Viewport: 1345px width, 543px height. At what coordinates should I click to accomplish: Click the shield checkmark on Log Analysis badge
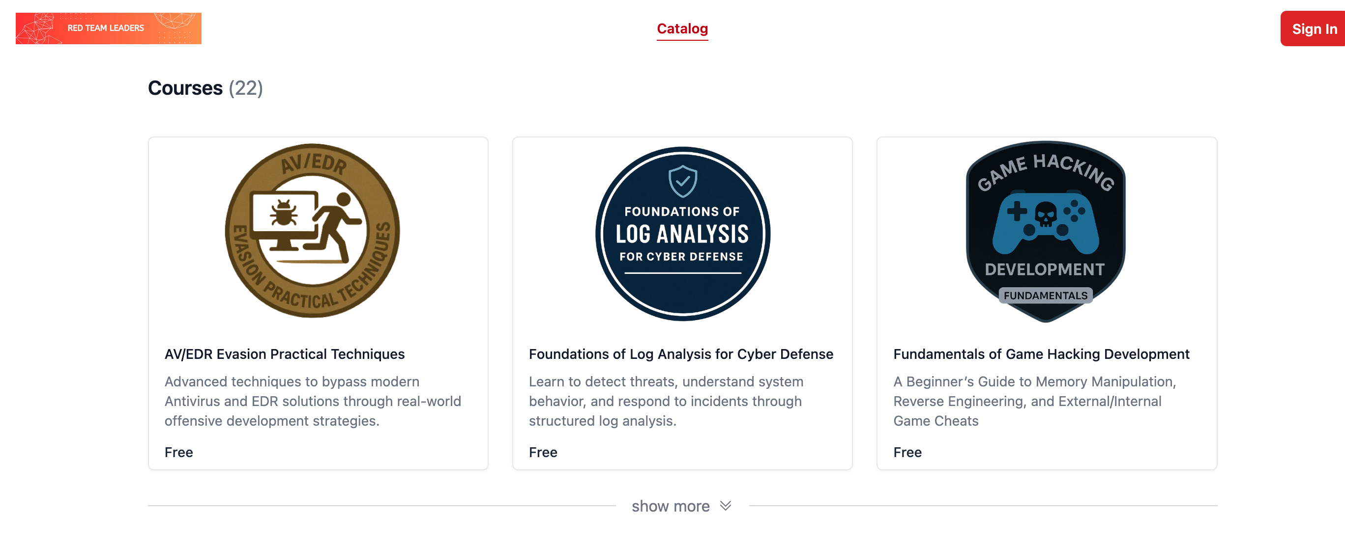coord(682,181)
